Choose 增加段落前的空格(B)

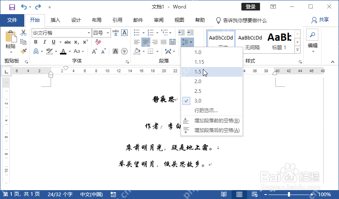point(211,121)
